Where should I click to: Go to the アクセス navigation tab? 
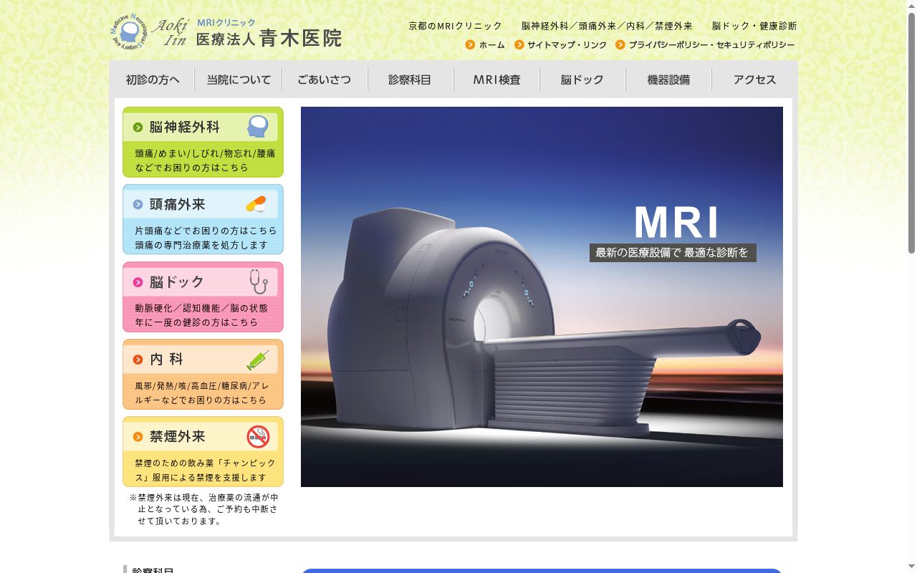754,80
